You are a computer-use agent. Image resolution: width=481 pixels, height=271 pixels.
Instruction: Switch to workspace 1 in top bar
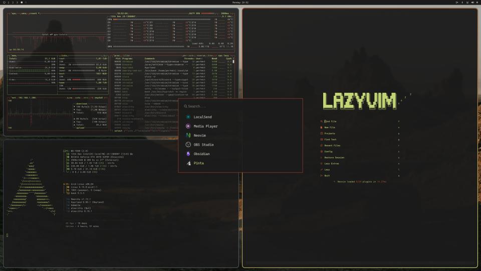pyautogui.click(x=9, y=3)
